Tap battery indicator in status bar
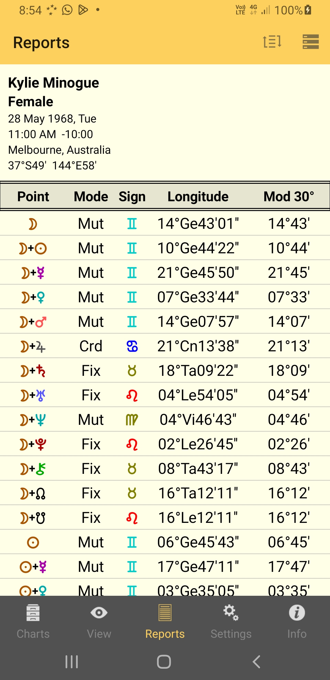The image size is (330, 680). click(308, 10)
